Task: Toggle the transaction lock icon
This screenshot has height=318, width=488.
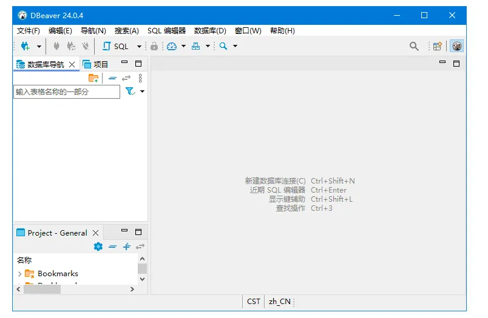Action: pyautogui.click(x=154, y=46)
